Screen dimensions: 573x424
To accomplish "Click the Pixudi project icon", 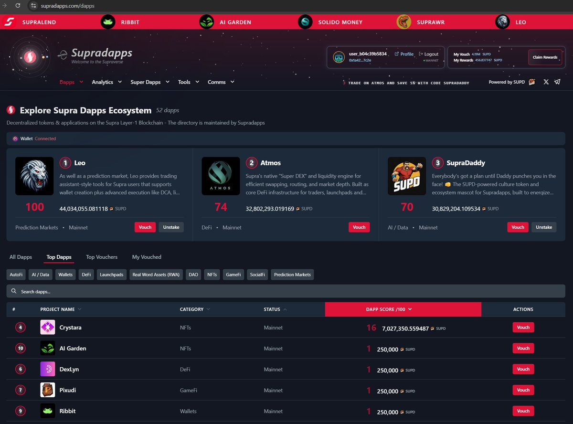I will (48, 390).
